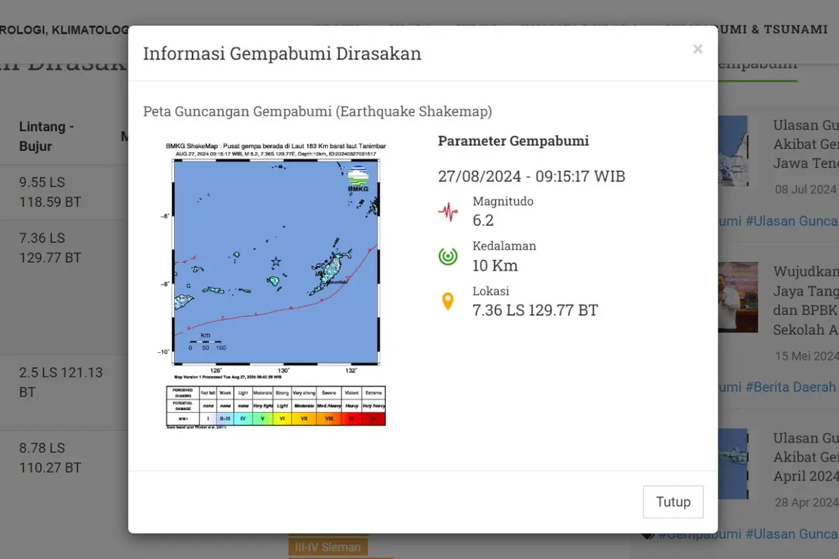Click the Kedalaman label
This screenshot has height=559, width=839.
click(504, 246)
